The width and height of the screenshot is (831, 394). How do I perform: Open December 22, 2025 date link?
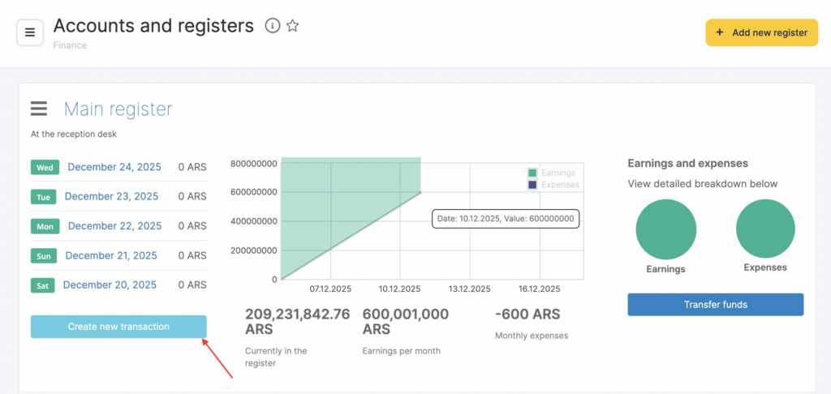coord(113,225)
